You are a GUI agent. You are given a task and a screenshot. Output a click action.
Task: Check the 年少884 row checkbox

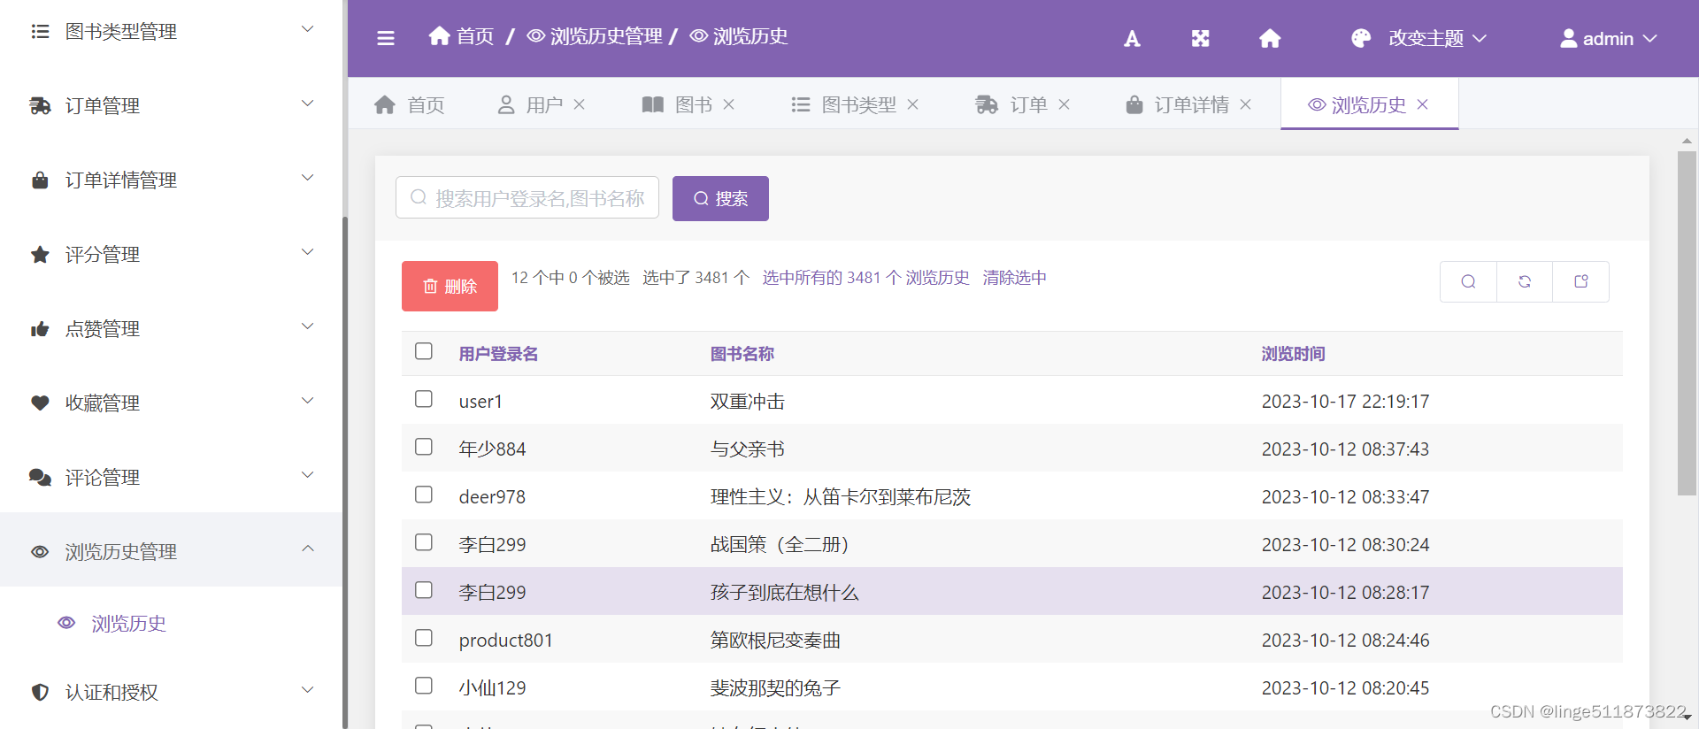pos(424,447)
